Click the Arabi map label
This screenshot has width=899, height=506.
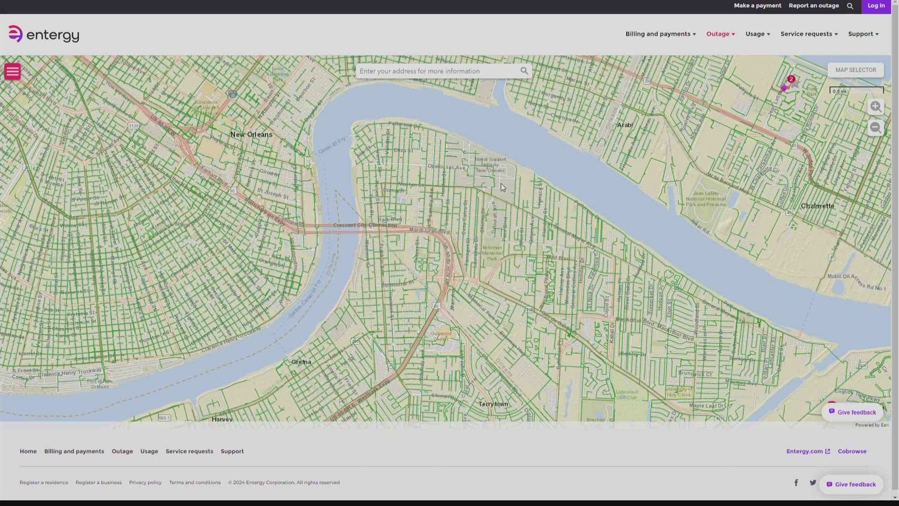[625, 125]
